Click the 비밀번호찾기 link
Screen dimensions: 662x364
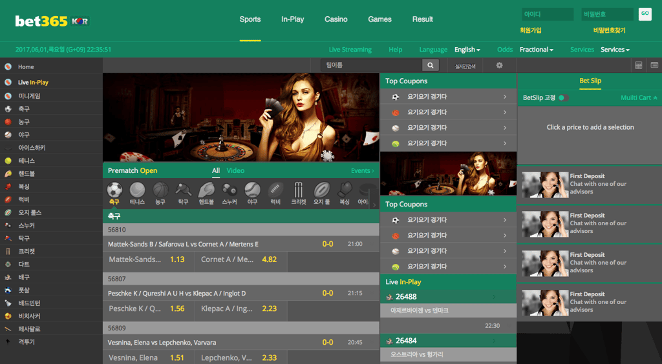(609, 30)
